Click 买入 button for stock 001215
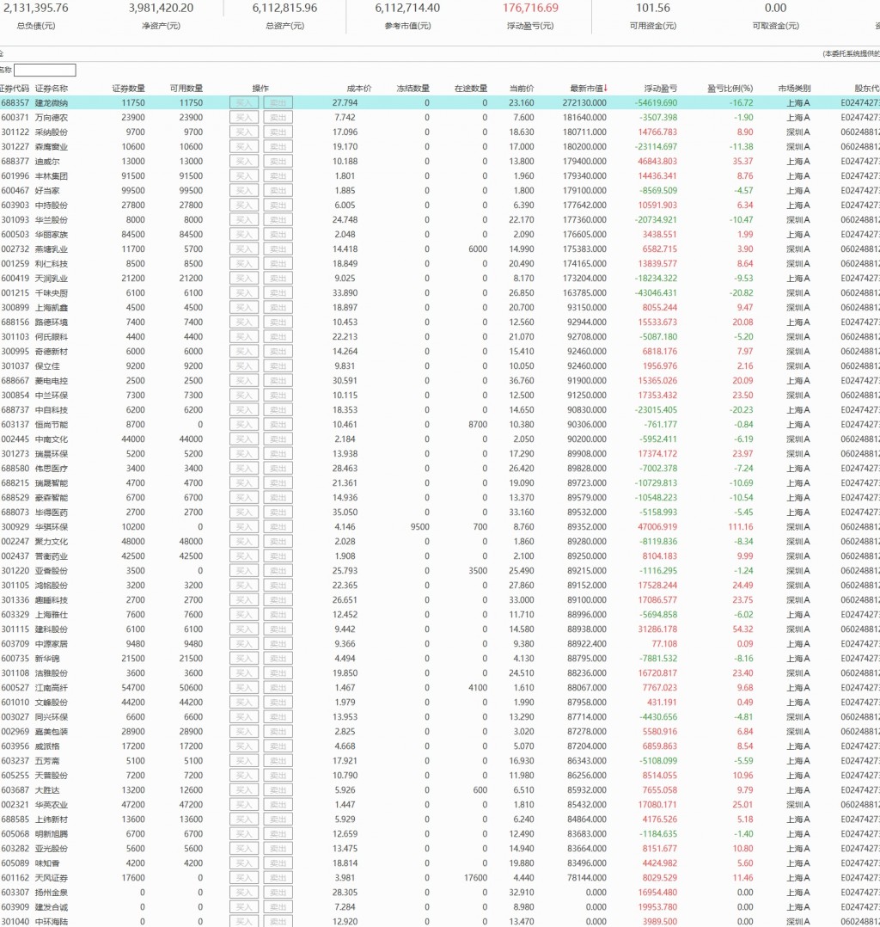Image resolution: width=880 pixels, height=927 pixels. click(x=244, y=292)
